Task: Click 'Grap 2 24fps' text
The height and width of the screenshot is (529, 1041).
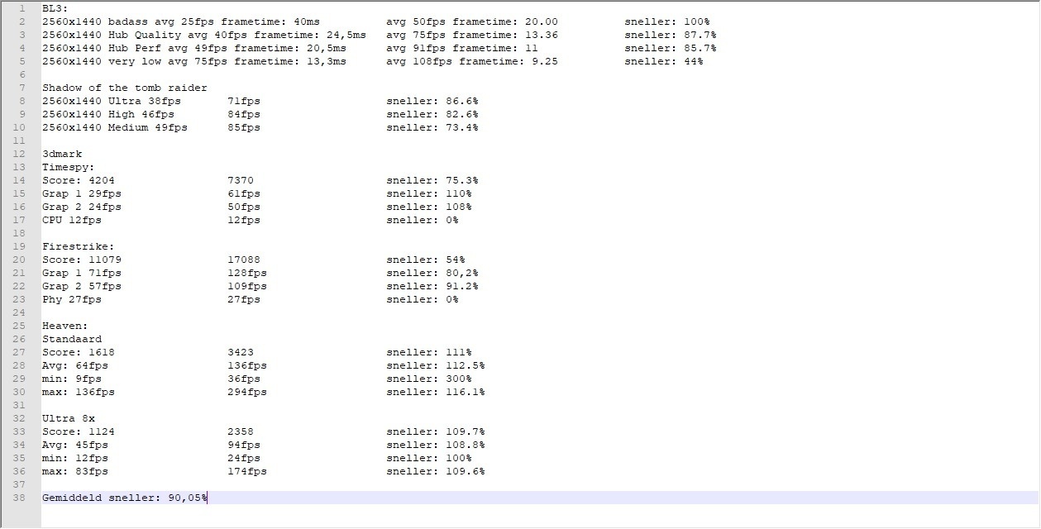Action: click(x=82, y=207)
